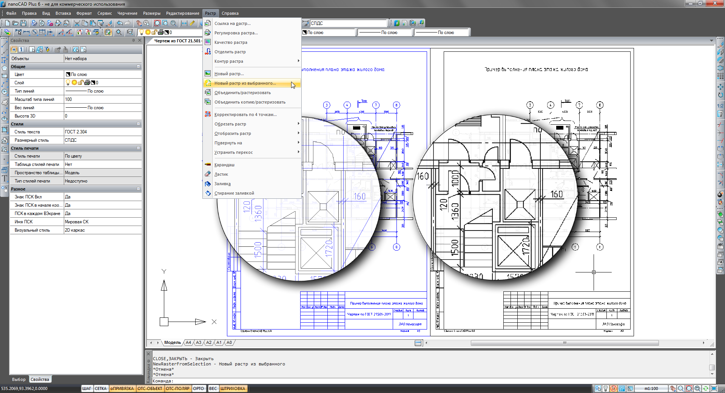Image resolution: width=725 pixels, height=393 pixels.
Task: Click the Cut scissors icon
Action: pos(77,23)
